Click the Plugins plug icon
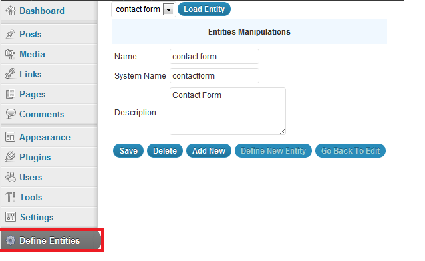This screenshot has width=425, height=261. [x=10, y=157]
